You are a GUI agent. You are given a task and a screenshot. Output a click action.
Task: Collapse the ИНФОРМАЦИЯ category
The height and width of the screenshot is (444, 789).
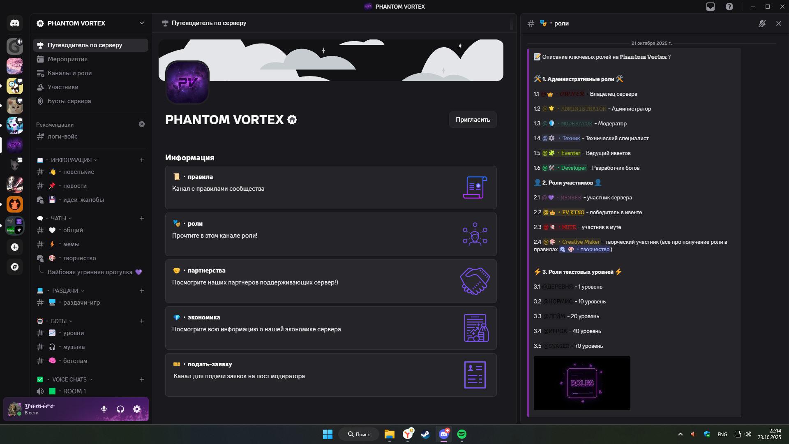click(x=72, y=160)
